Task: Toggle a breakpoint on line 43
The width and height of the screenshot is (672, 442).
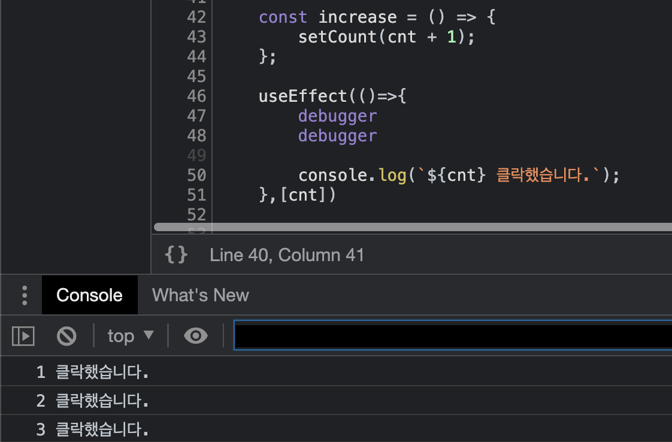Action: click(196, 37)
